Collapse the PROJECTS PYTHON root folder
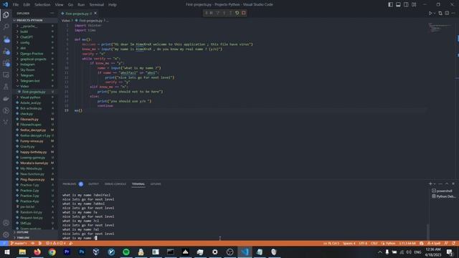The image size is (459, 258). click(x=35, y=20)
